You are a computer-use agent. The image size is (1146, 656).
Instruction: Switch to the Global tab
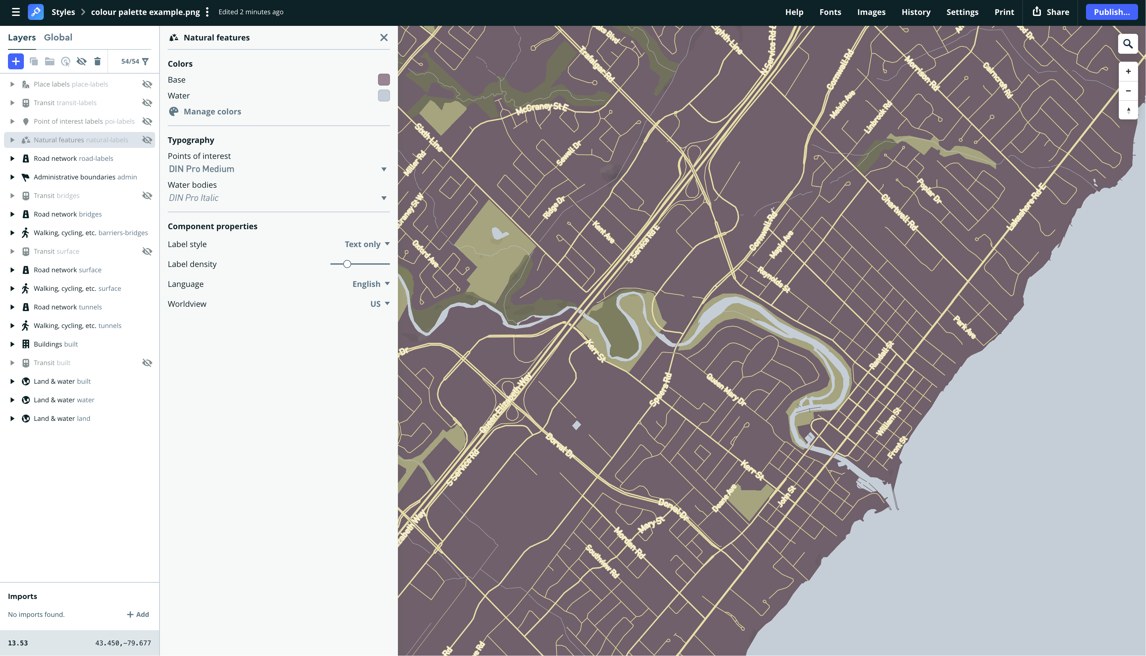tap(58, 37)
